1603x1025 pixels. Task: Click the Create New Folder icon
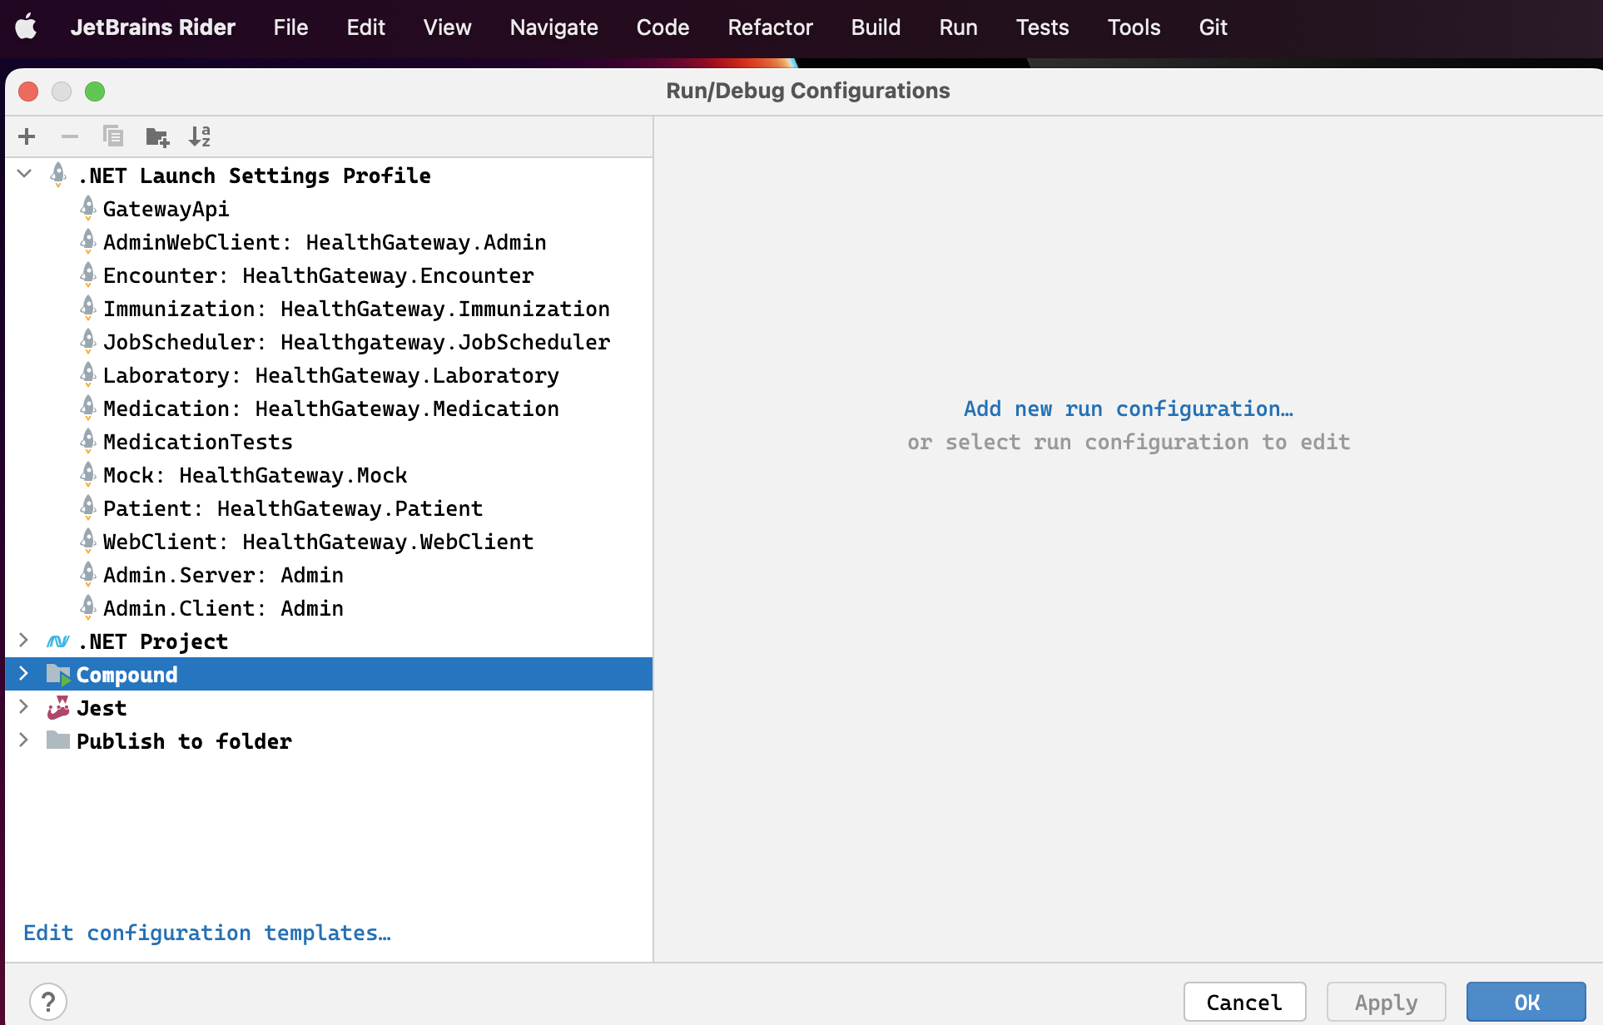157,136
